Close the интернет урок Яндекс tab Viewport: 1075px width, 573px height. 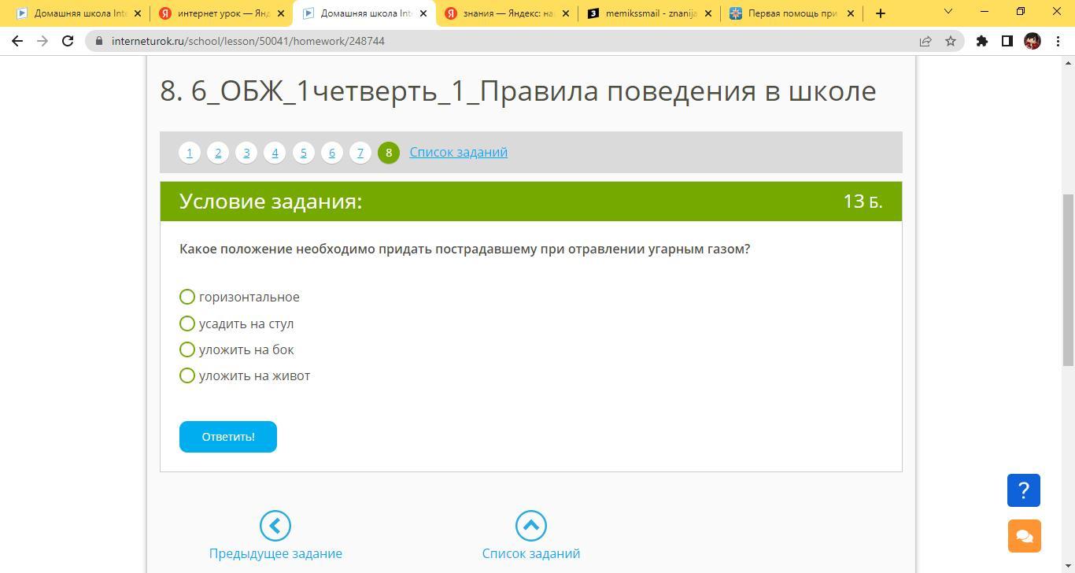pos(281,13)
